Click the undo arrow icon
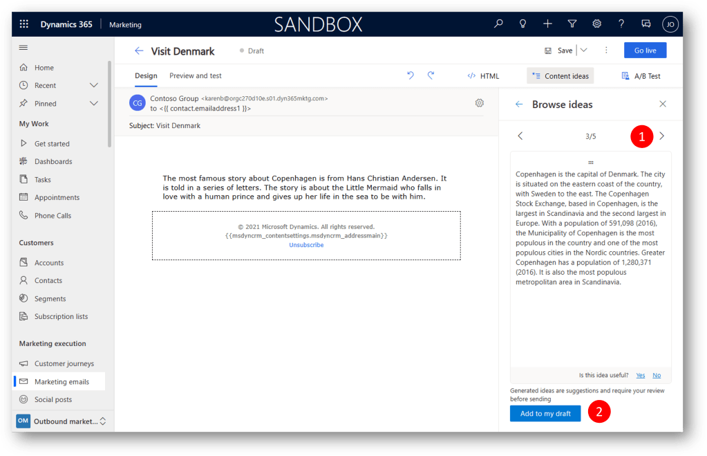707x456 pixels. [x=411, y=75]
